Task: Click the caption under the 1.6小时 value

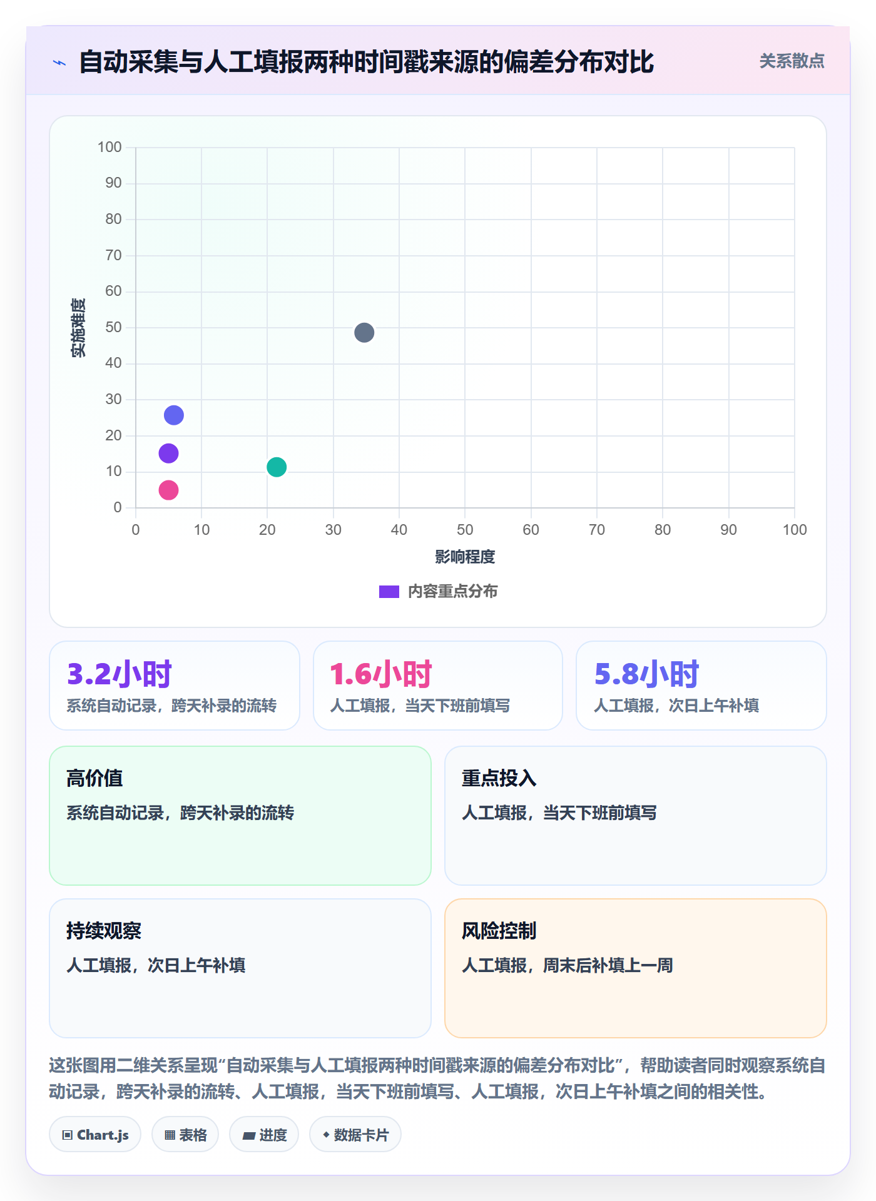Action: [x=420, y=706]
